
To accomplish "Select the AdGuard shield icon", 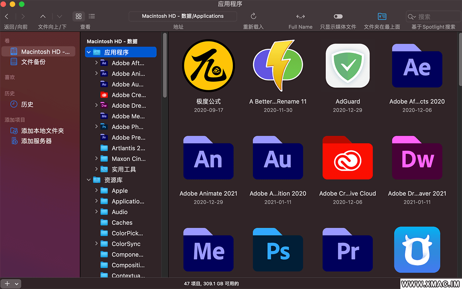I will click(348, 66).
